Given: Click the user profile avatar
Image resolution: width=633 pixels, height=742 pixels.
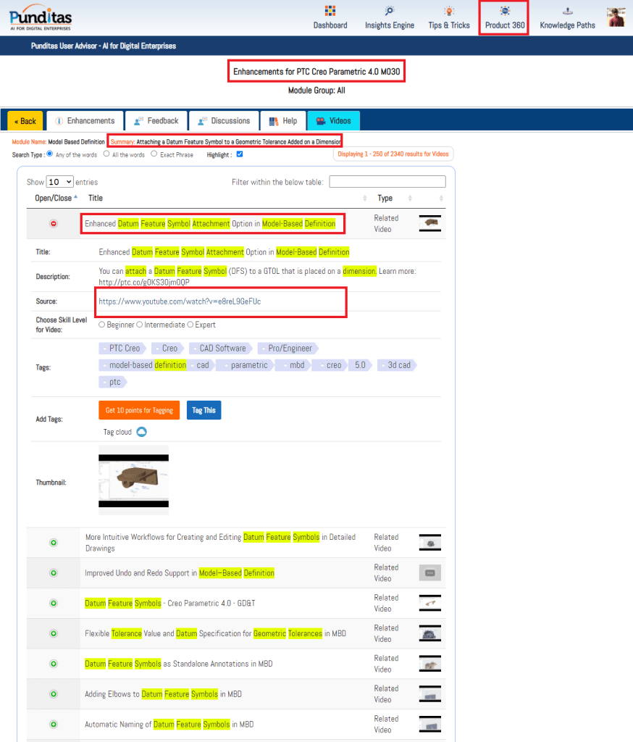Looking at the screenshot, I should (616, 17).
